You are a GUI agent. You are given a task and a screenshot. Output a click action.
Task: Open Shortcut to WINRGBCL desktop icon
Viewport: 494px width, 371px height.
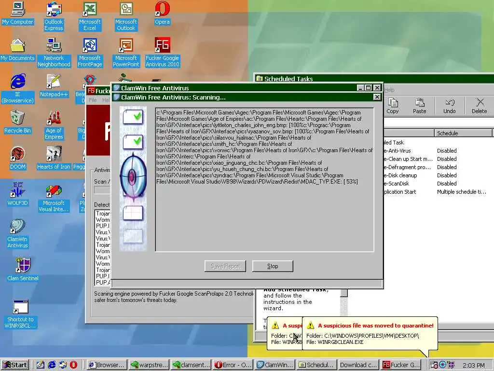[x=20, y=314]
